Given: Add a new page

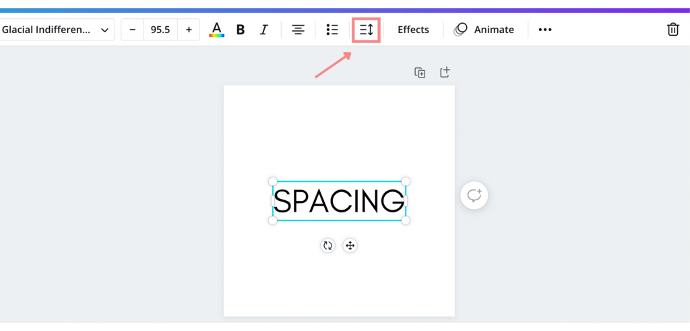Looking at the screenshot, I should click(445, 72).
